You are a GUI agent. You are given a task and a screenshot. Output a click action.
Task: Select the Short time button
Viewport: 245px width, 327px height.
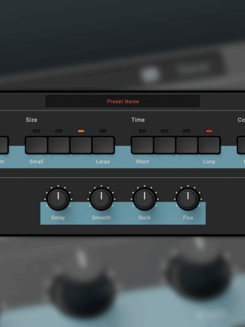pos(142,145)
